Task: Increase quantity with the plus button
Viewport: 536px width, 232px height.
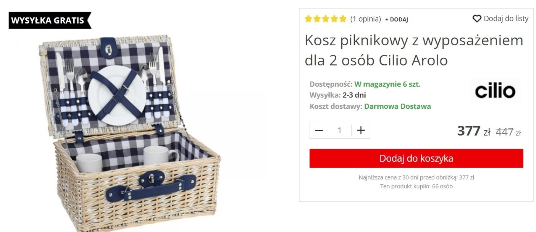Action: (x=361, y=130)
